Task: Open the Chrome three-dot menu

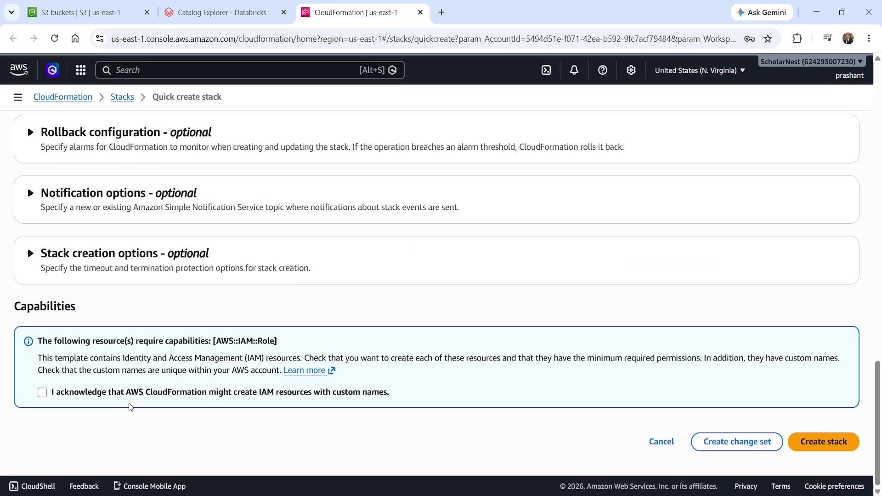Action: pyautogui.click(x=869, y=39)
